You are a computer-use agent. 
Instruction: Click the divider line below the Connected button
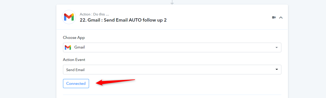[x=172, y=95]
